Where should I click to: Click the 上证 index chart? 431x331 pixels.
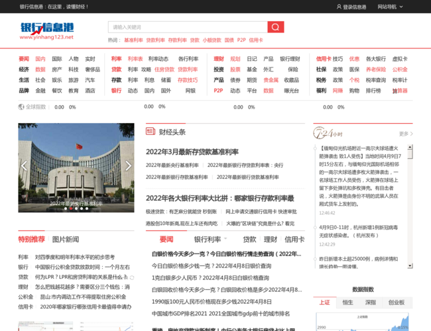point(363,322)
